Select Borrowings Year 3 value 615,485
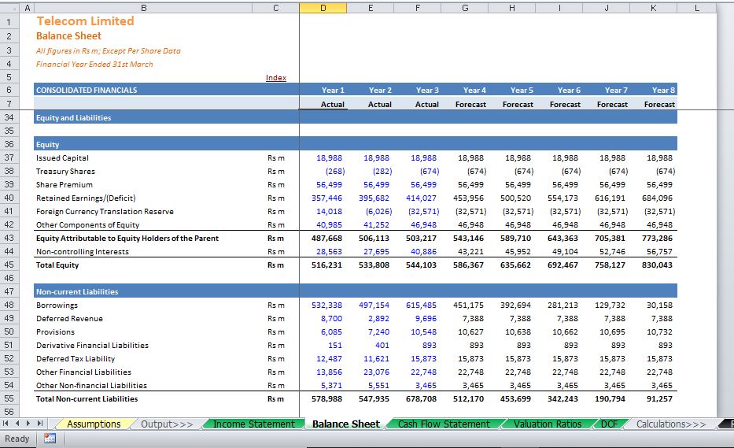 (421, 305)
